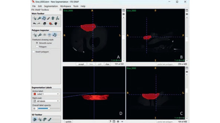Expand view A with its layout icon
The width and height of the screenshot is (220, 123).
pyautogui.click(x=123, y=10)
